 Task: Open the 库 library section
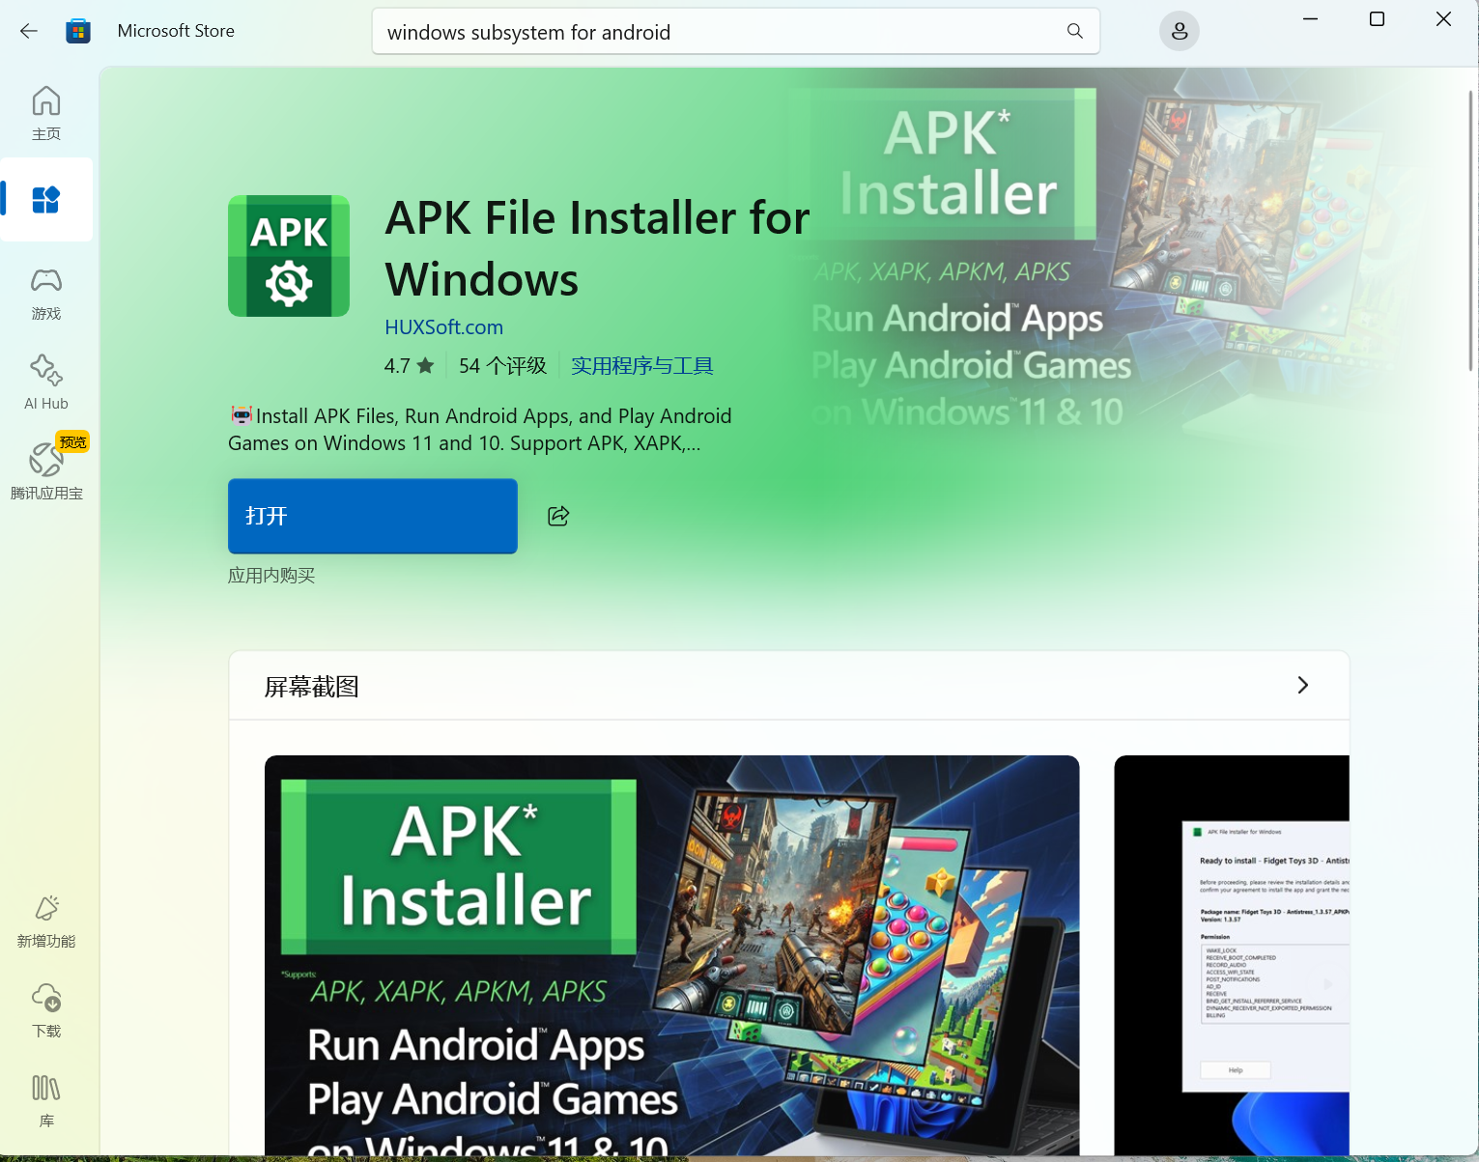pyautogui.click(x=46, y=1100)
